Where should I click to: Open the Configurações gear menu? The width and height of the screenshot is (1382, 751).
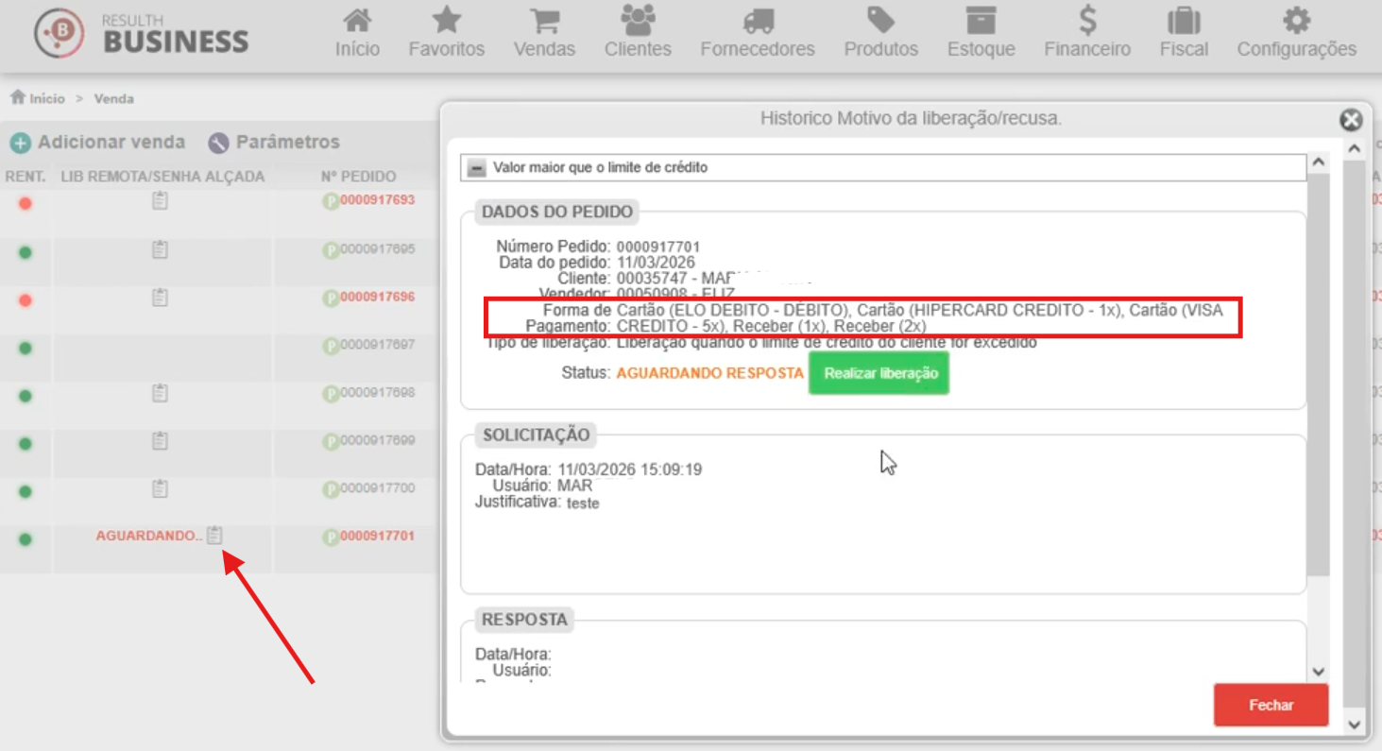tap(1296, 32)
